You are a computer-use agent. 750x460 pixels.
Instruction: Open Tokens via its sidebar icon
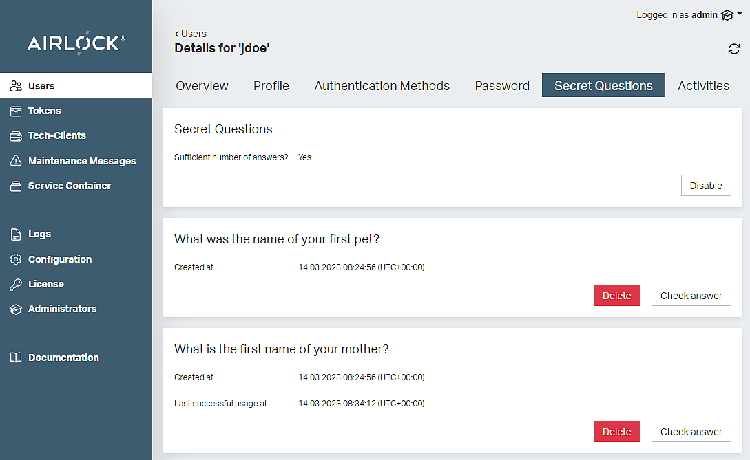(16, 111)
